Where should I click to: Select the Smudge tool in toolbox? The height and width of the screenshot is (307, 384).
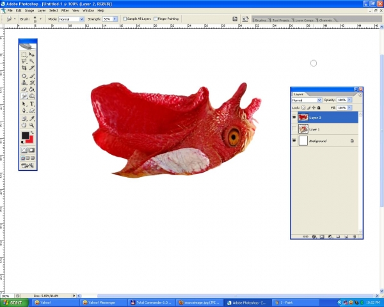coord(24,96)
